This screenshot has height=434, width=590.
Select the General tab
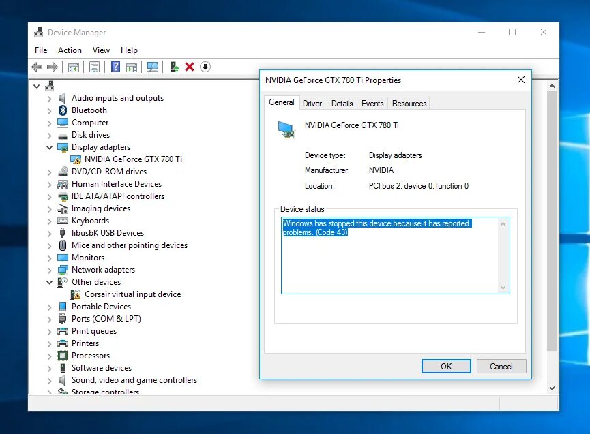(x=282, y=102)
